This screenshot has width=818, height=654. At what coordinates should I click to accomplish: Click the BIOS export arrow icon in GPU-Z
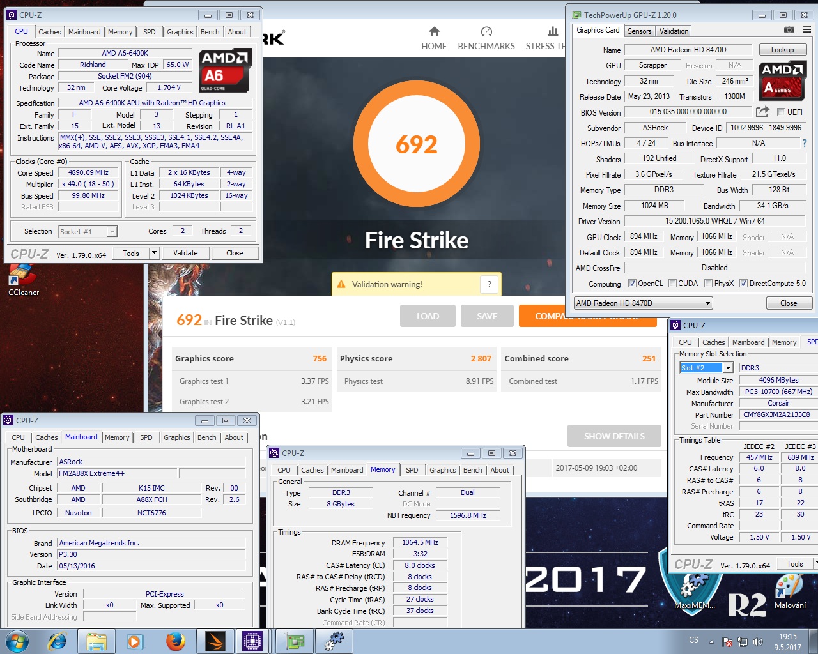pos(762,112)
